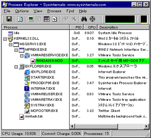Sort by the PID column header

pyautogui.click(x=76, y=27)
